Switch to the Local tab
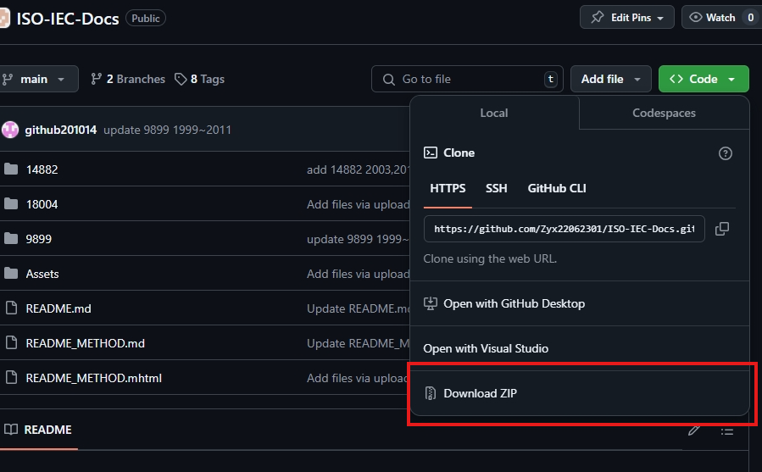762x472 pixels. pos(494,113)
